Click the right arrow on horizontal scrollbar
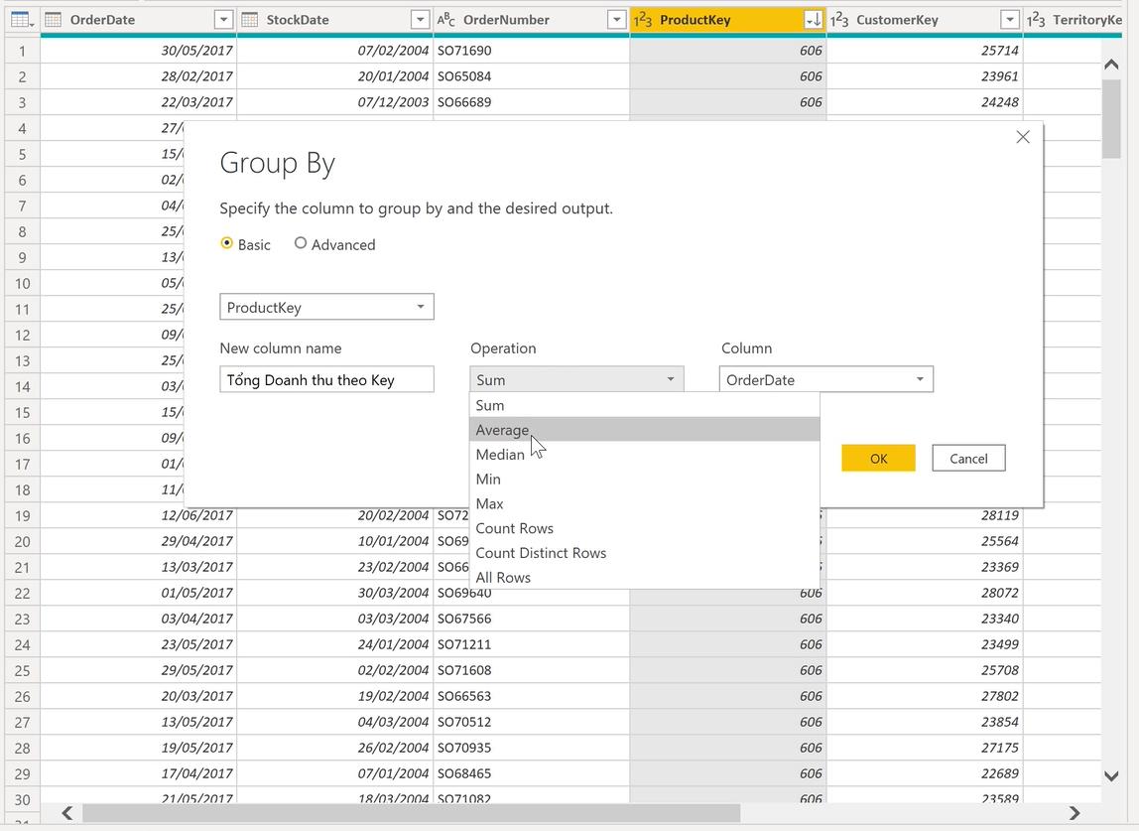 click(1075, 812)
